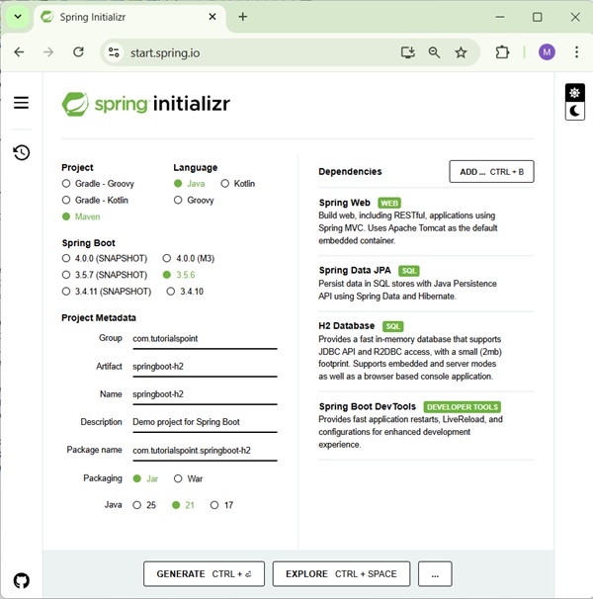Click the Artifact text field
593x599 pixels.
pos(205,366)
